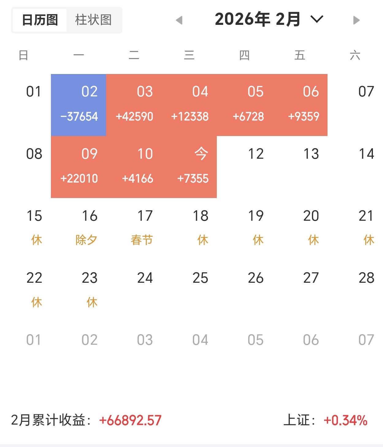This screenshot has height=447, width=383.
Task: Open February 10 entry +4166
Action: click(x=134, y=167)
